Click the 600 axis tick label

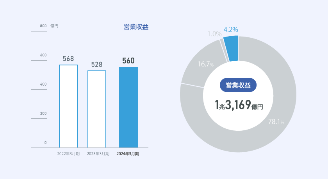click(43, 55)
